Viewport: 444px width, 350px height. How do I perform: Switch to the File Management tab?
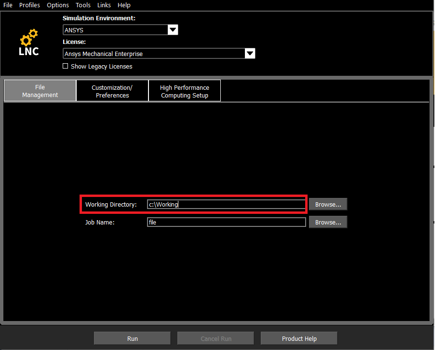pos(40,91)
